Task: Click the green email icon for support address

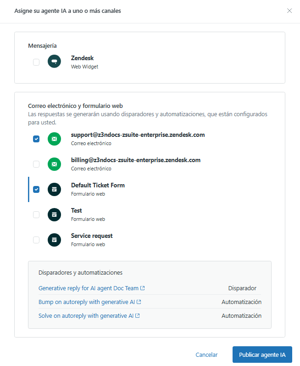Action: pos(54,139)
